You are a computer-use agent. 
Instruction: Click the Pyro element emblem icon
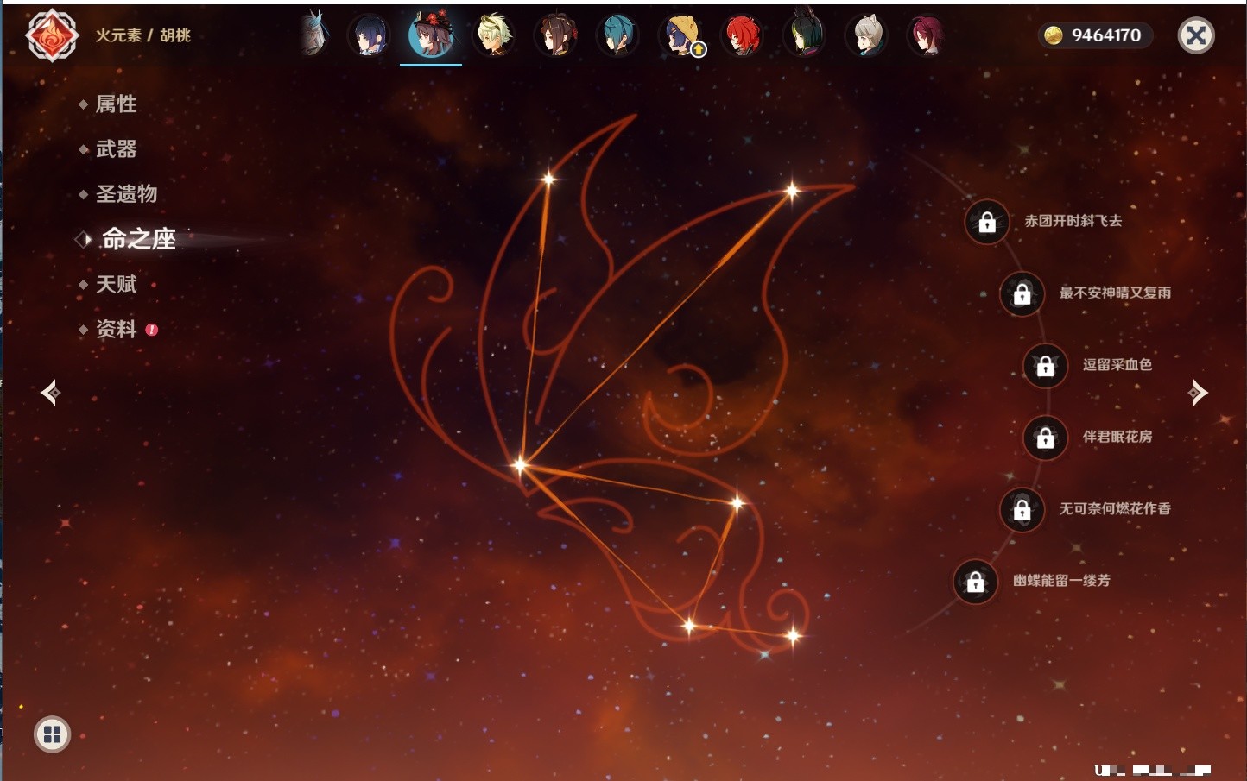[52, 35]
